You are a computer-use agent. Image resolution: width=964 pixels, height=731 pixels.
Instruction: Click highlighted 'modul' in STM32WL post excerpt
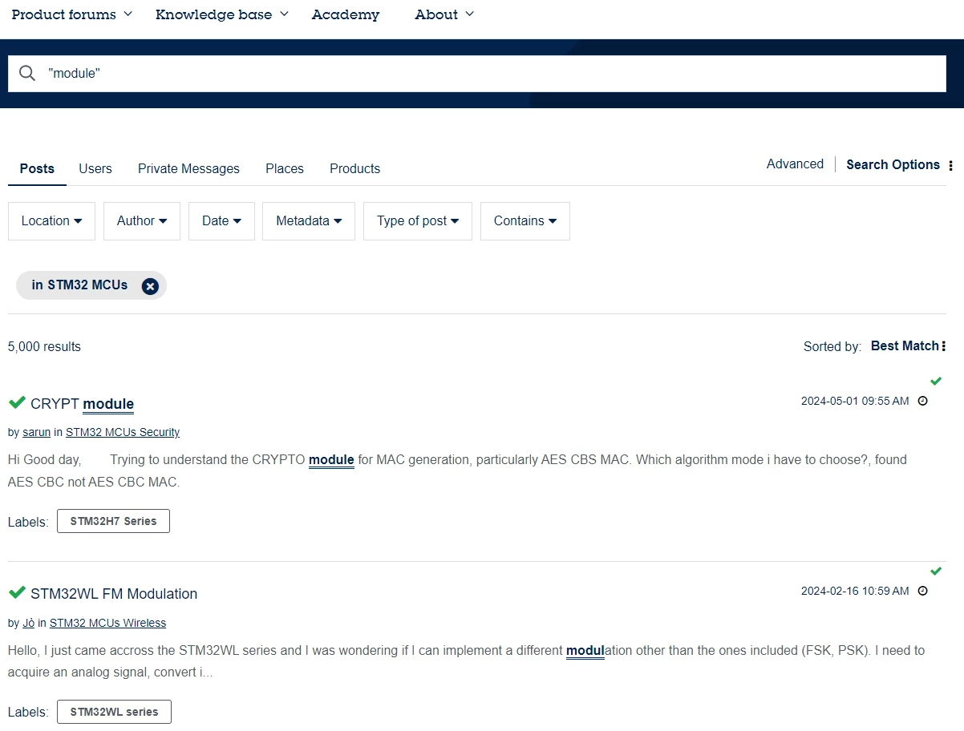pyautogui.click(x=585, y=651)
